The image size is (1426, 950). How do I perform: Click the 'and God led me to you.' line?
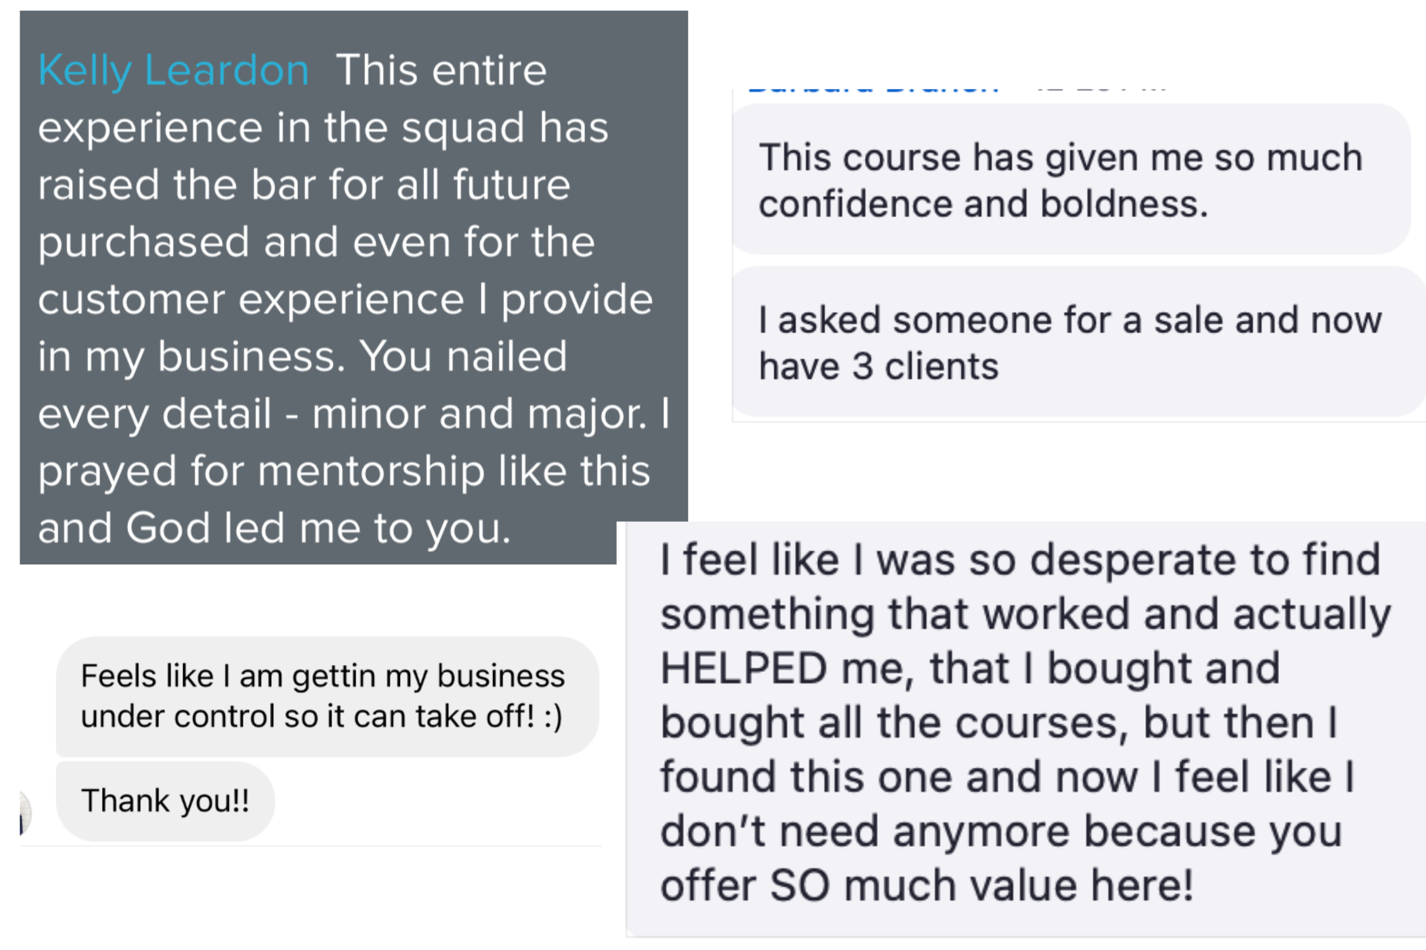point(274,528)
